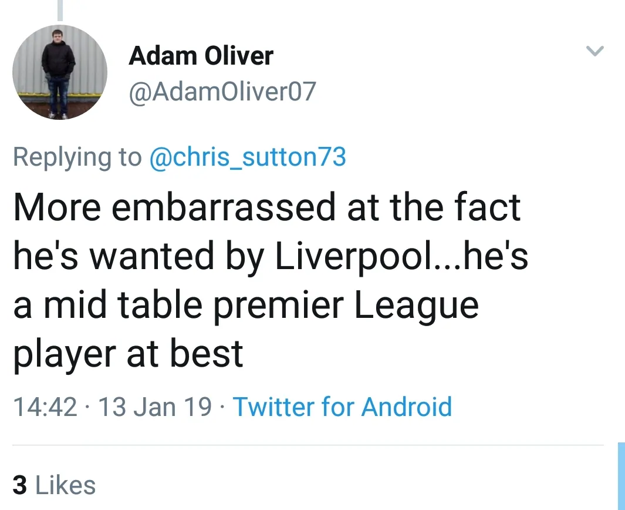Click the display name Adam Oliver
625x510 pixels.
pos(201,56)
